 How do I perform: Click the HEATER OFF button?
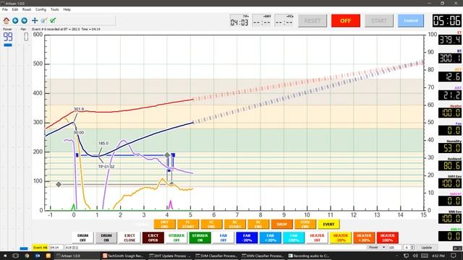click(x=317, y=238)
